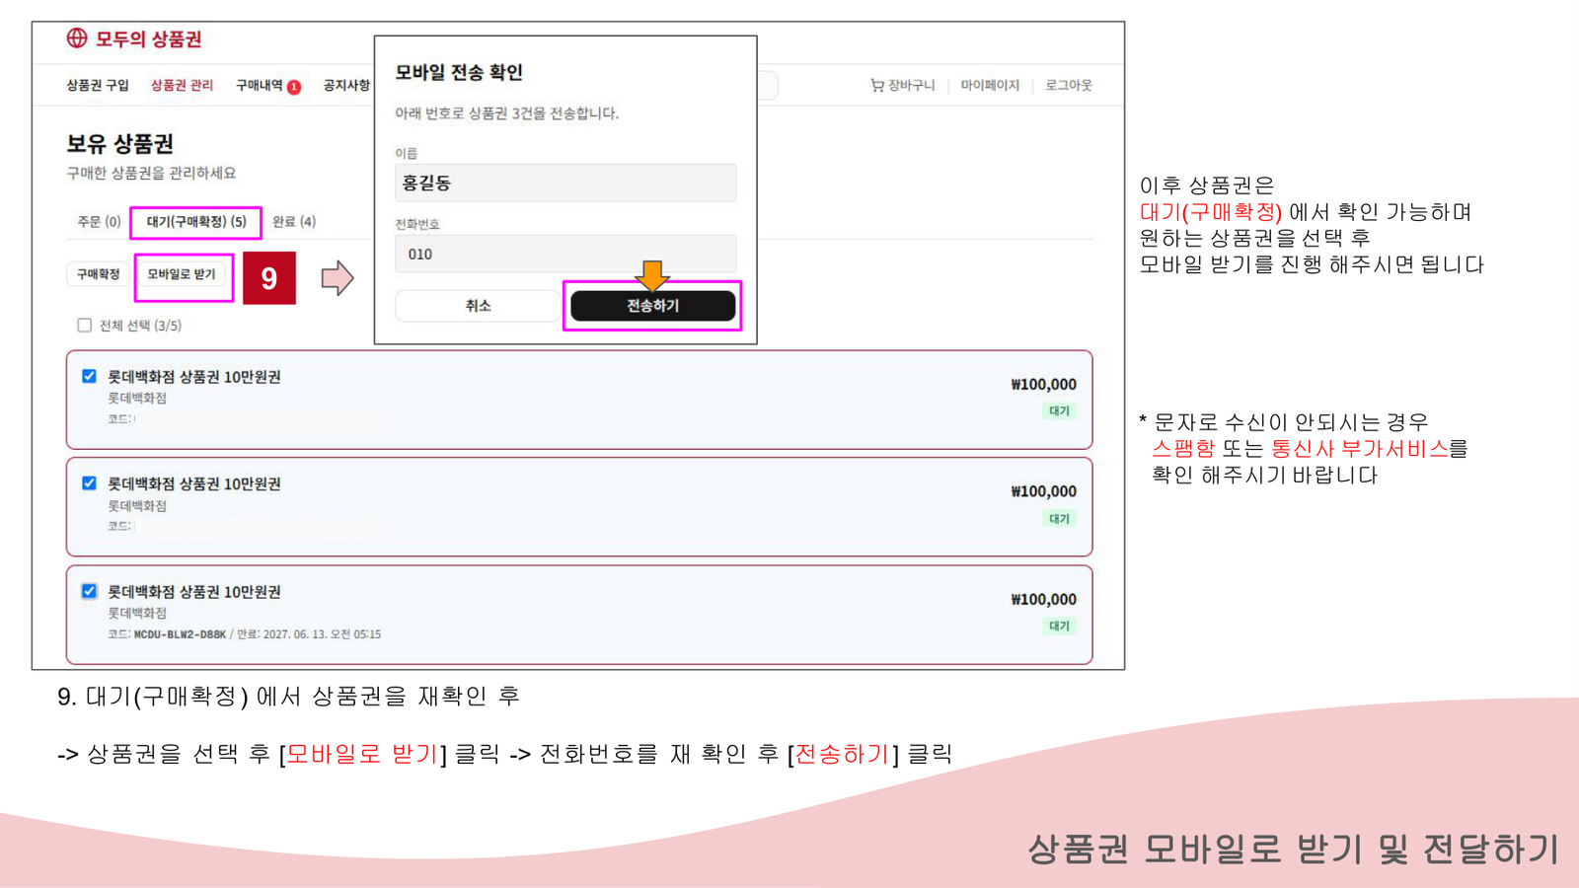Click the red notification badge on 구매내역
The image size is (1579, 888).
294,87
